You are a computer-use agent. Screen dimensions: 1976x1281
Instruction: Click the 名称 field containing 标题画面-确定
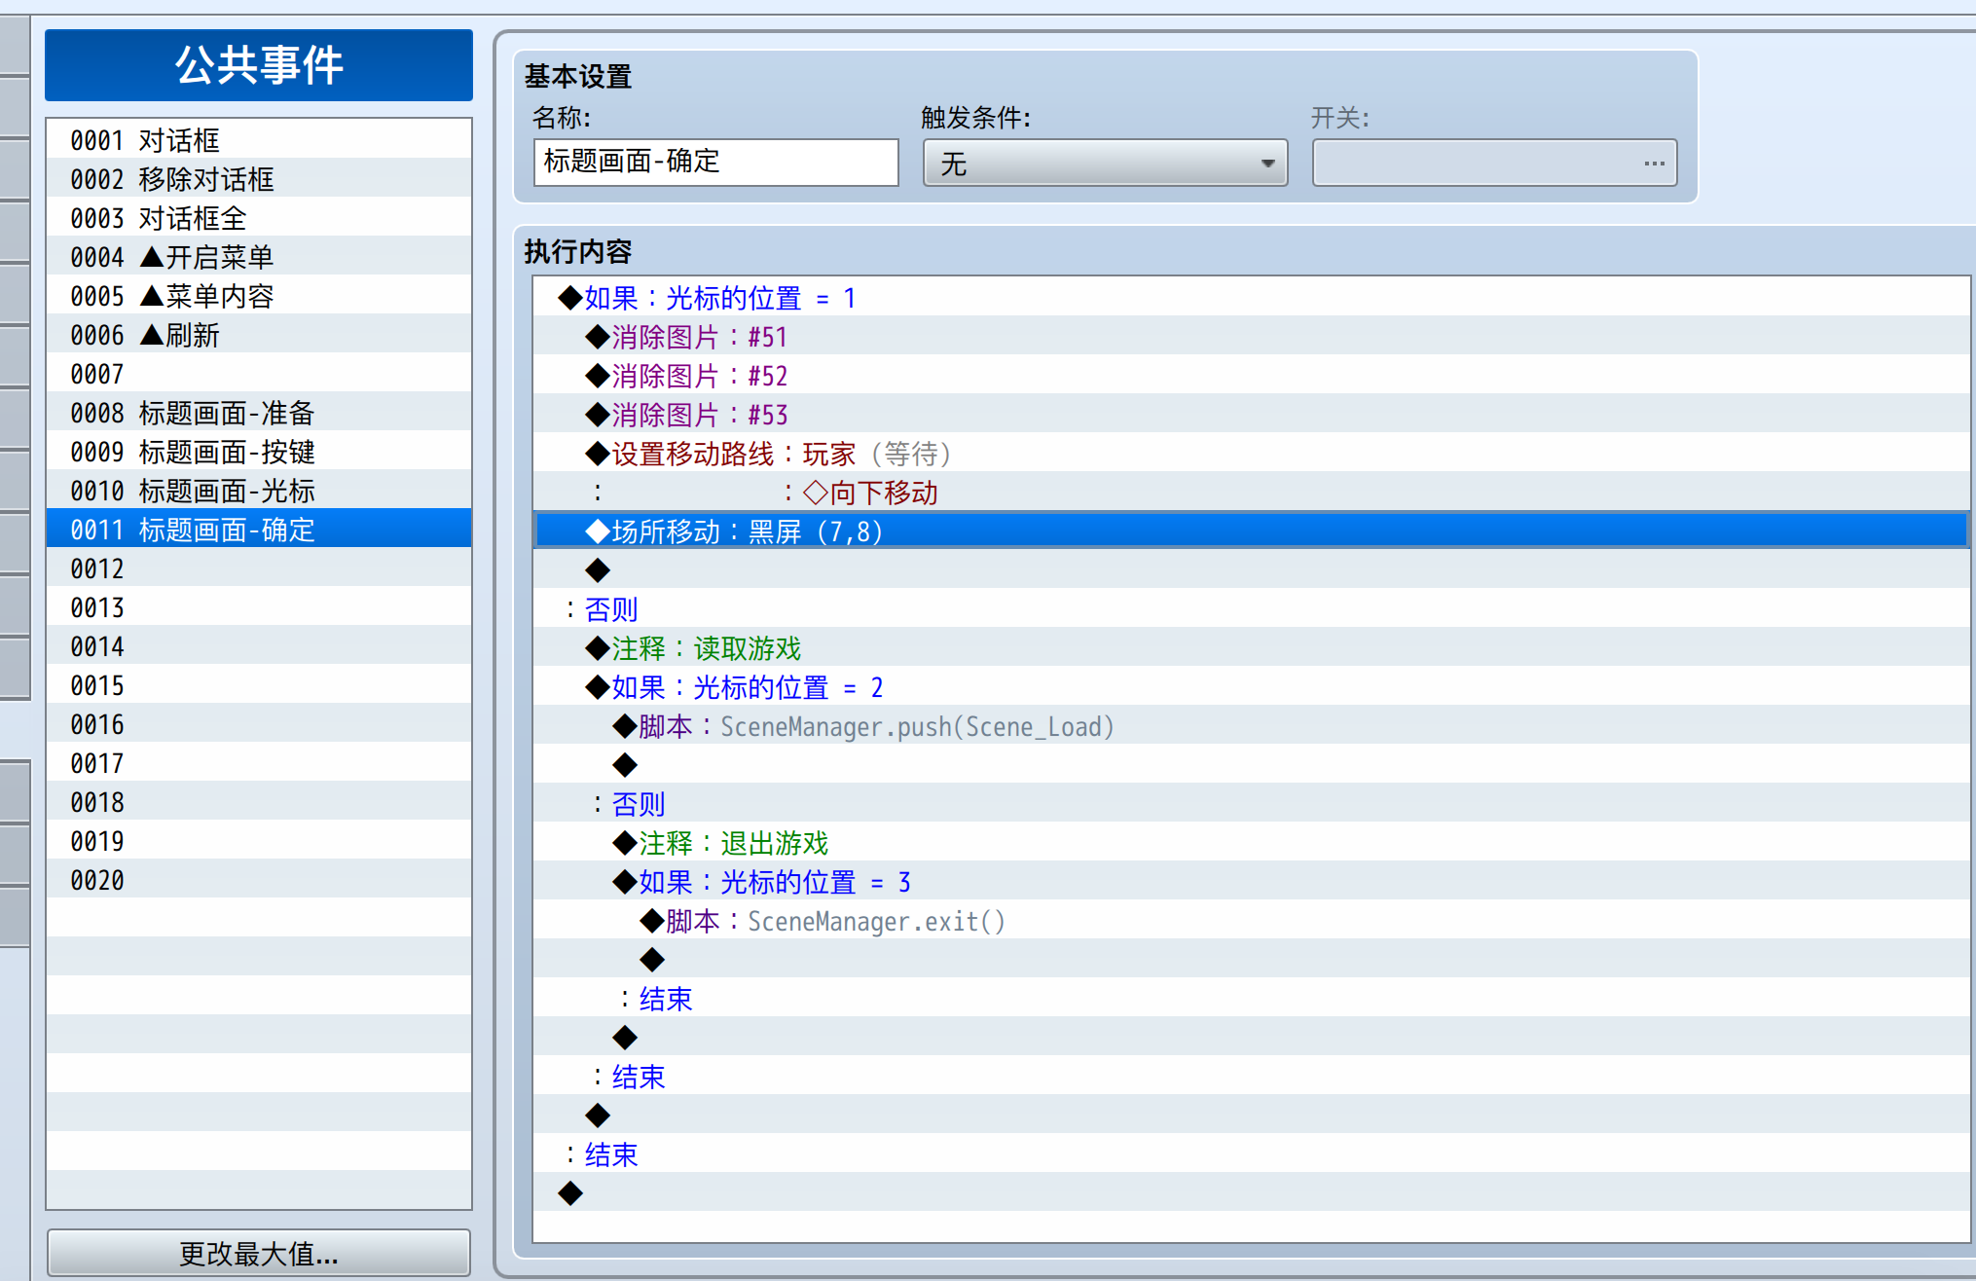(715, 162)
